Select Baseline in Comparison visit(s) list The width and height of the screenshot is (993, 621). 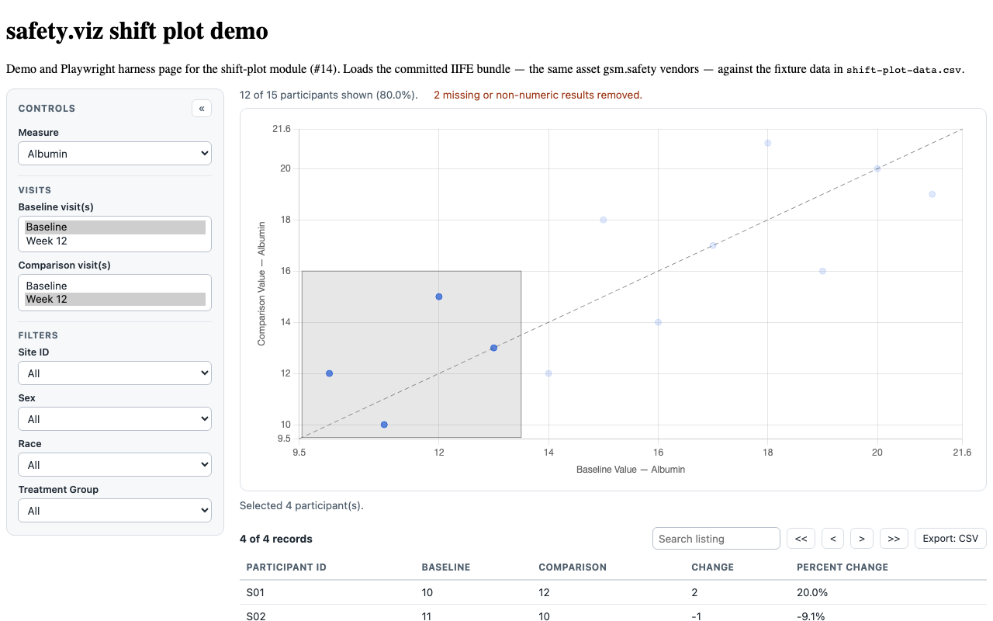115,286
